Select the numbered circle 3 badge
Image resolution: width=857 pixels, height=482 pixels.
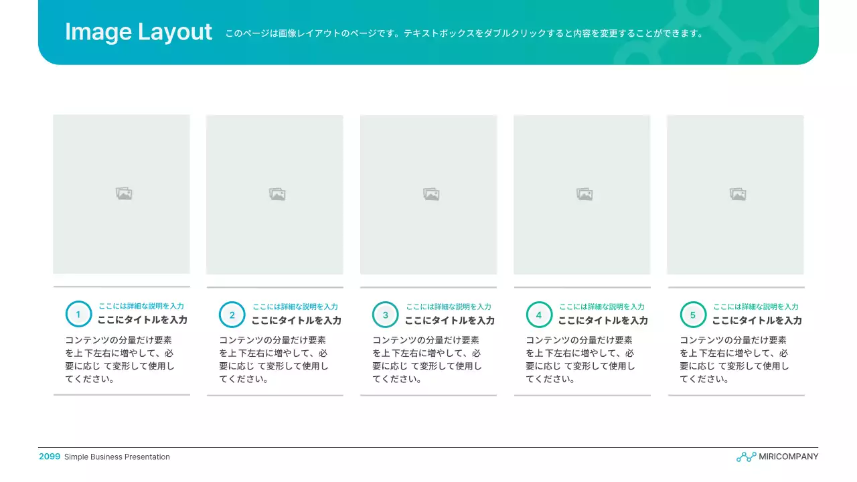tap(385, 315)
